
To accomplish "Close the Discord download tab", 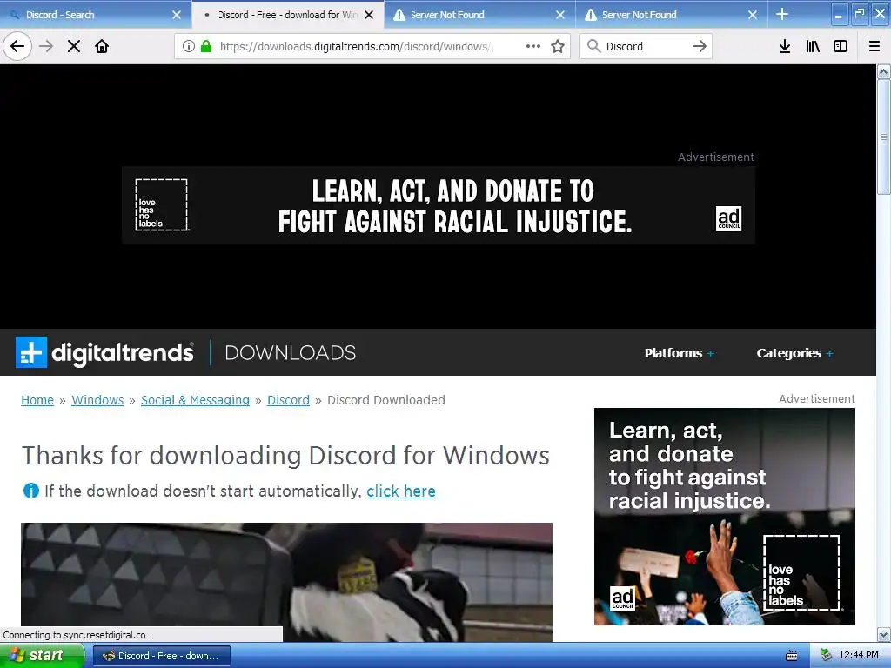I will [369, 15].
